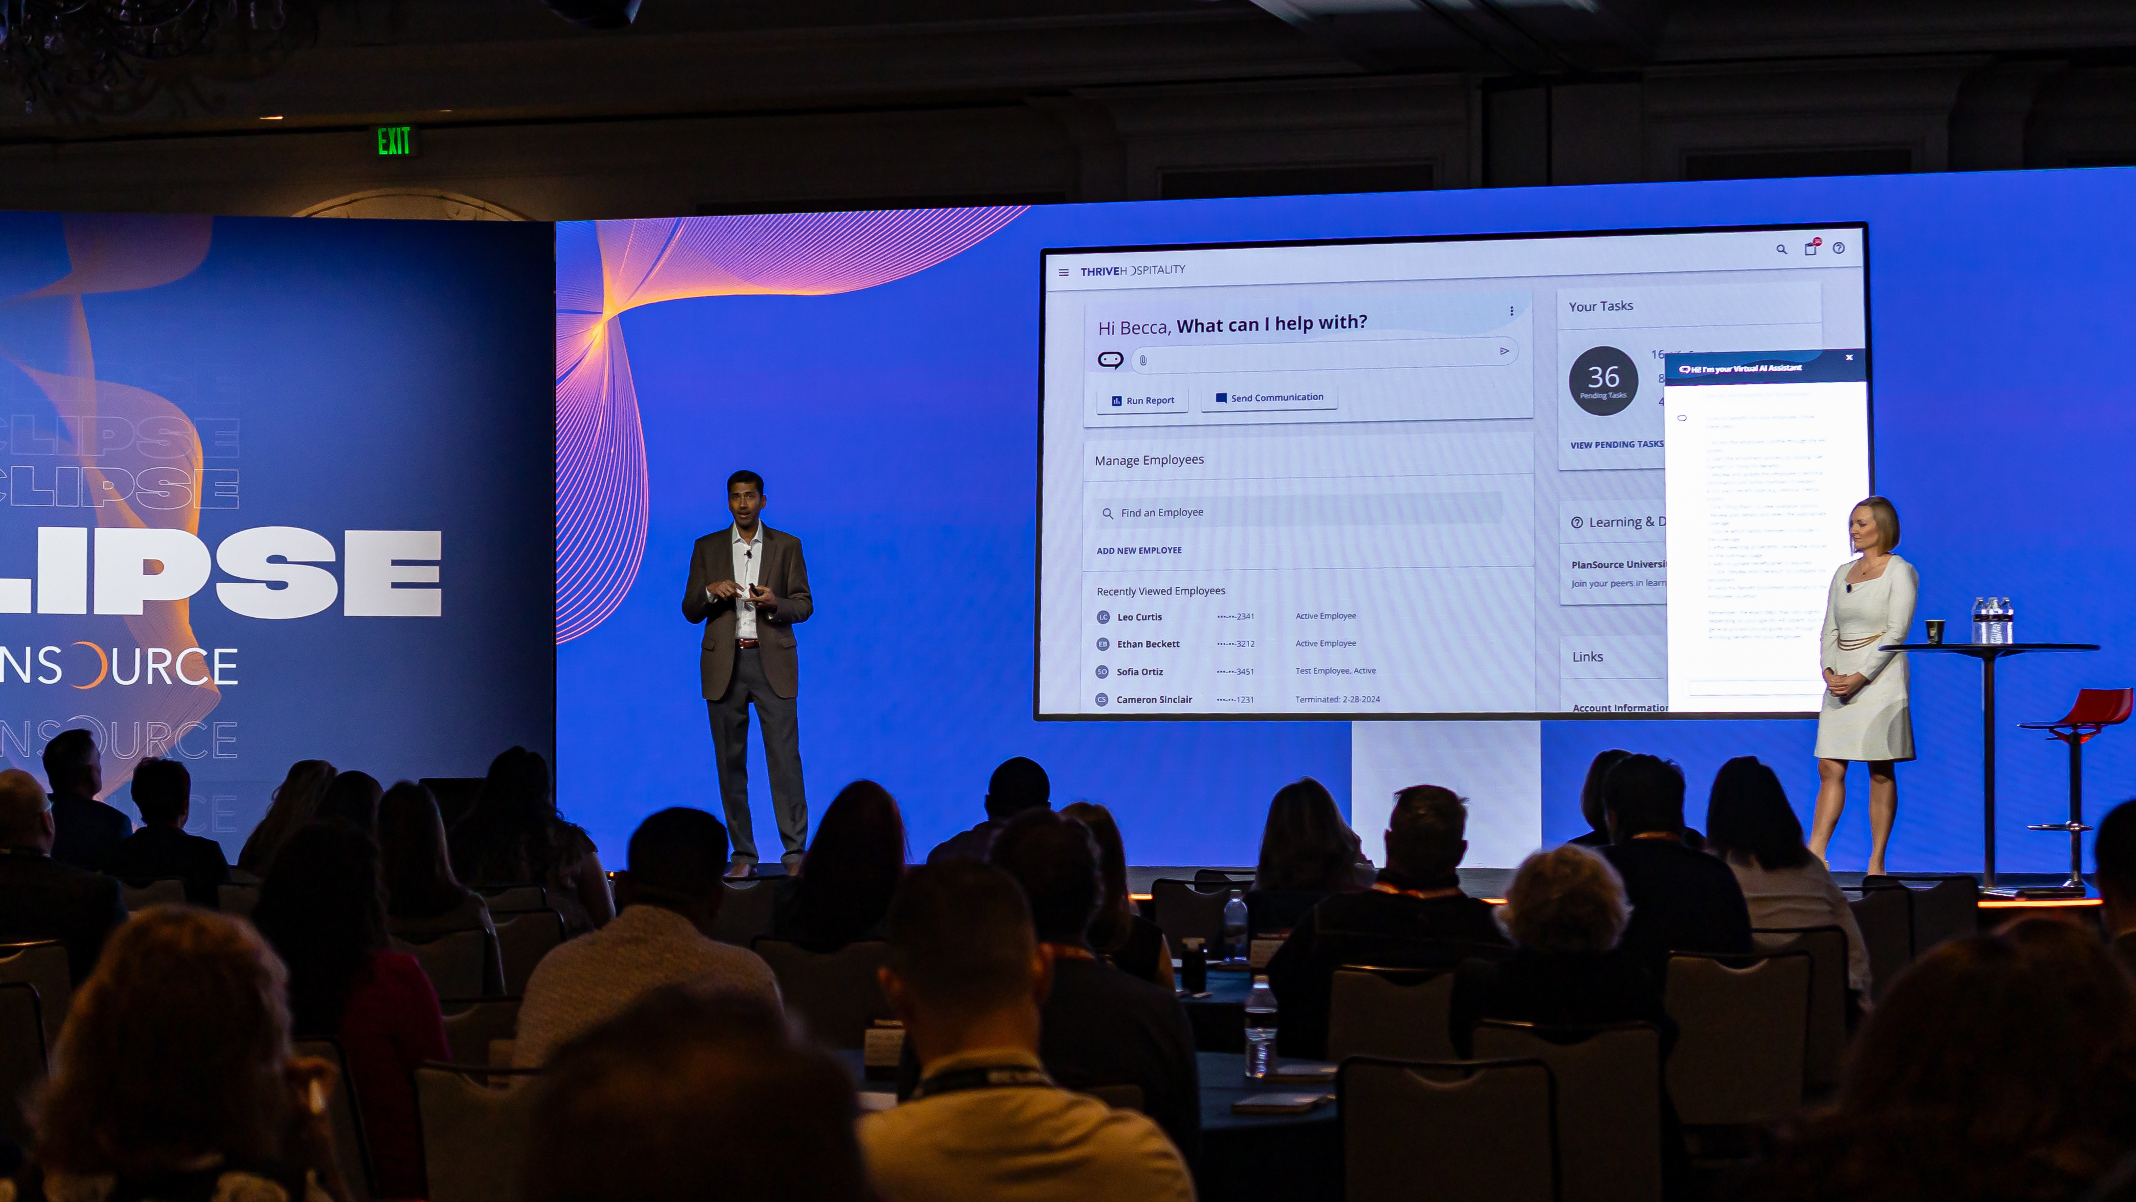Screen dimensions: 2136x1202
Task: Click the SO avatar for Sofia Ortiz
Action: tap(1102, 672)
